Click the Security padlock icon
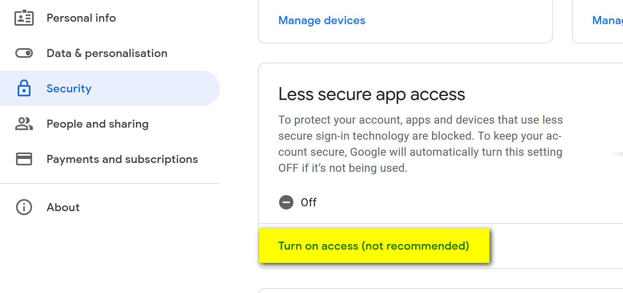This screenshot has width=623, height=293. coord(24,88)
